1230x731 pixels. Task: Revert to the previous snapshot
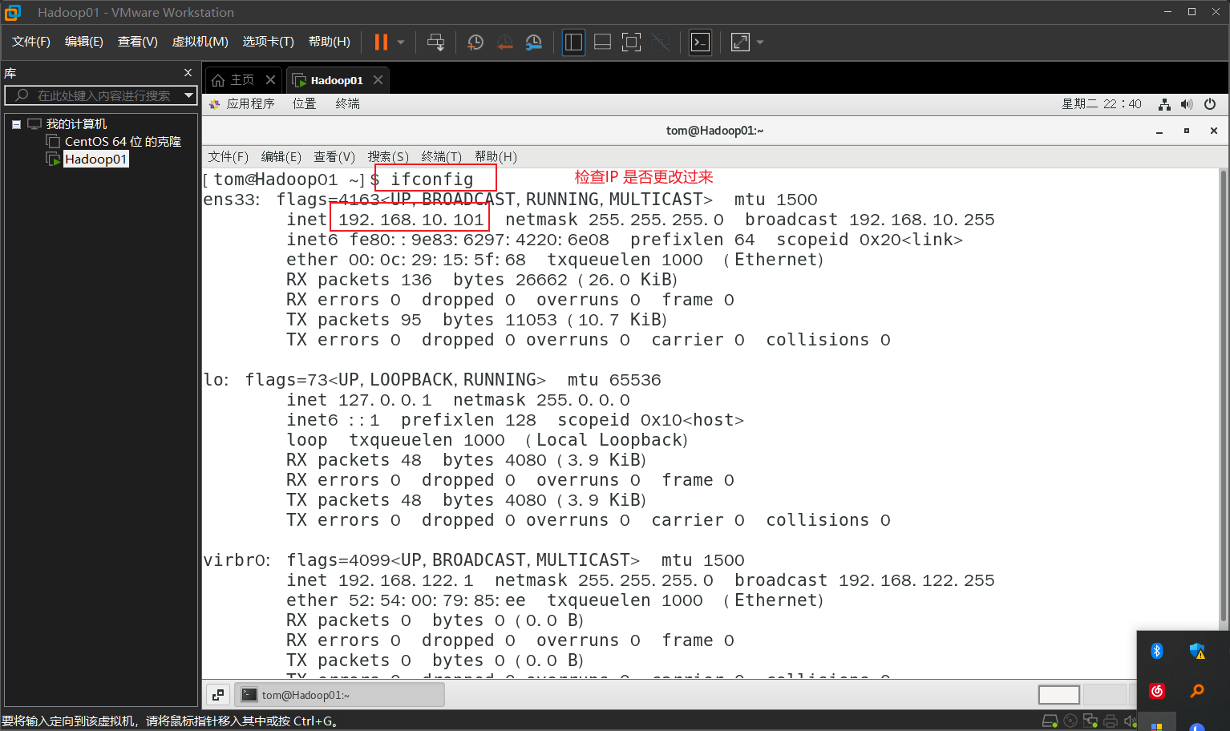(x=504, y=42)
